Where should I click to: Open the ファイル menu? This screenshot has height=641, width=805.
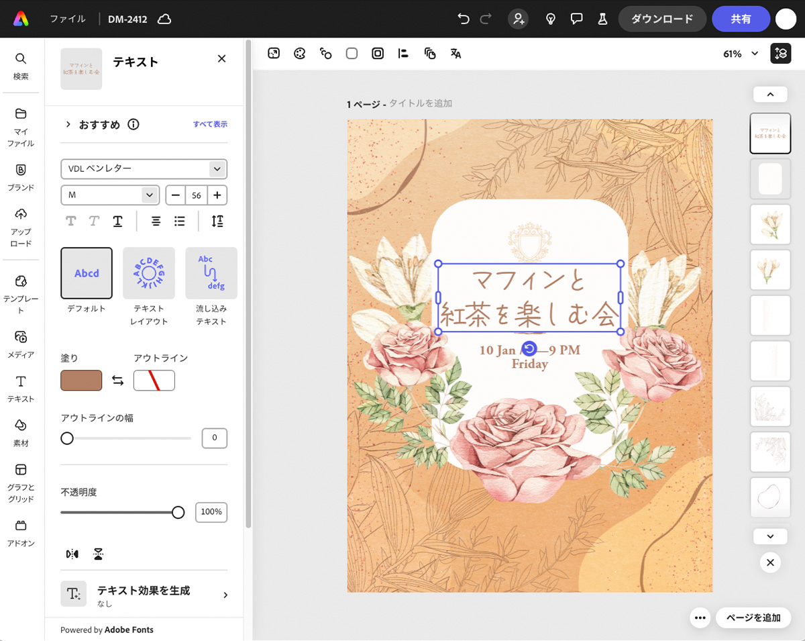coord(68,19)
